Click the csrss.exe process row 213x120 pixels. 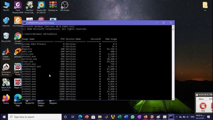coord(69,54)
